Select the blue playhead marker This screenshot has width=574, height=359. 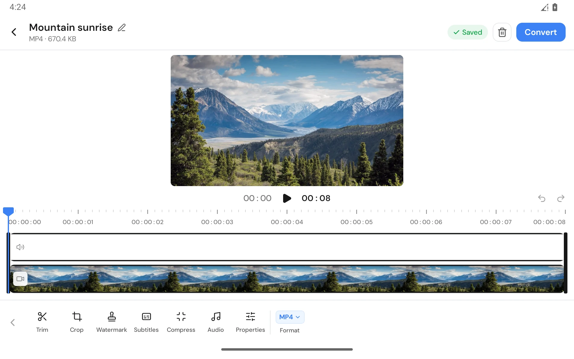tap(8, 212)
